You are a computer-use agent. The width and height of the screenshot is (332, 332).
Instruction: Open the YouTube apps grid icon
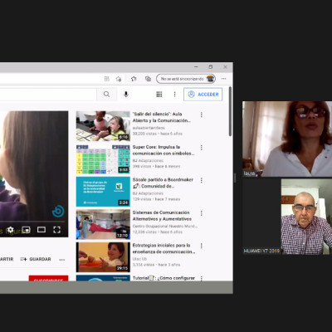tap(159, 95)
